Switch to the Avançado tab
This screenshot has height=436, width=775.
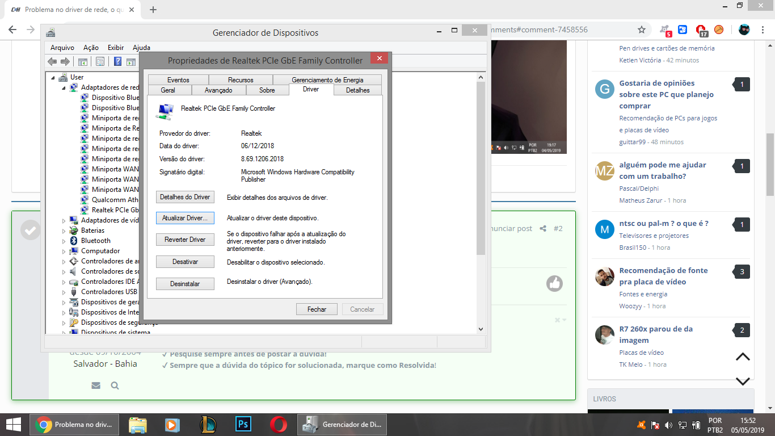[x=218, y=90]
